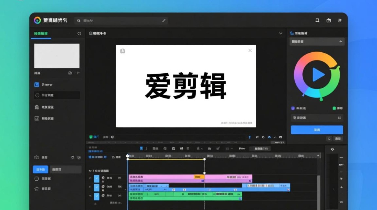Click the bookmark icon at top right
This screenshot has height=210, width=377.
click(x=317, y=20)
